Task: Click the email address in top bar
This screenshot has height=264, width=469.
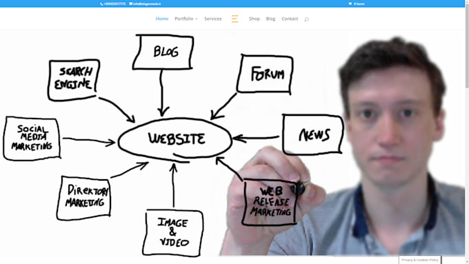Action: 145,4
